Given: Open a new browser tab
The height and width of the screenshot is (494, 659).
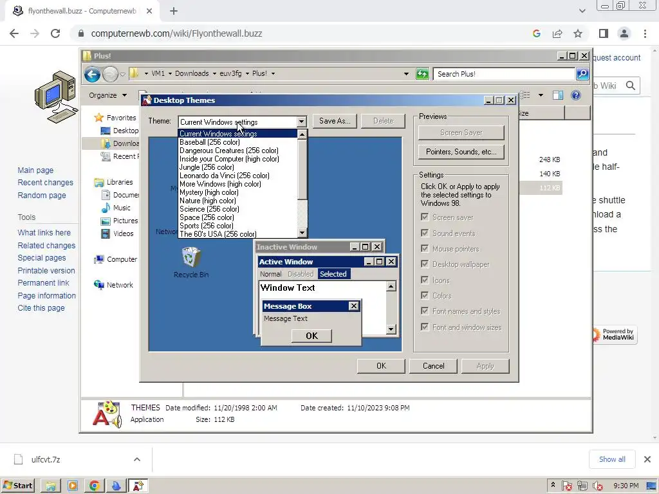Looking at the screenshot, I should 174,12.
